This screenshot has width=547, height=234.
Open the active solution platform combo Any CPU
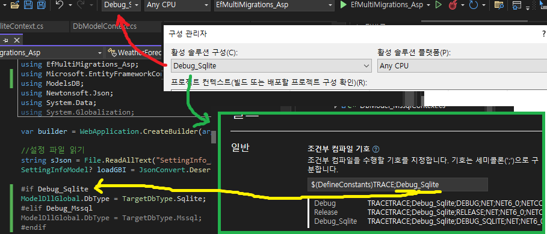pyautogui.click(x=462, y=66)
